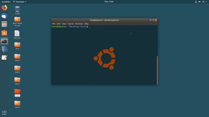Open the volume icon in top bar

pyautogui.click(x=200, y=2)
